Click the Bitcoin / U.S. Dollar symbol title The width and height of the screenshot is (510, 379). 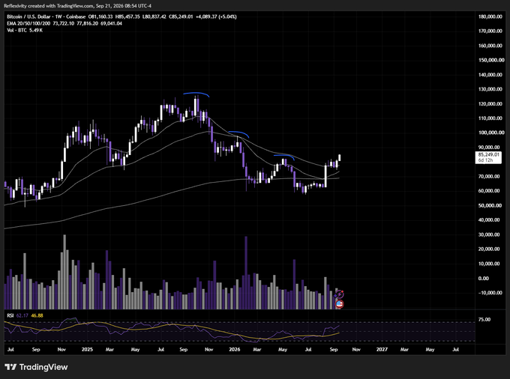point(29,16)
